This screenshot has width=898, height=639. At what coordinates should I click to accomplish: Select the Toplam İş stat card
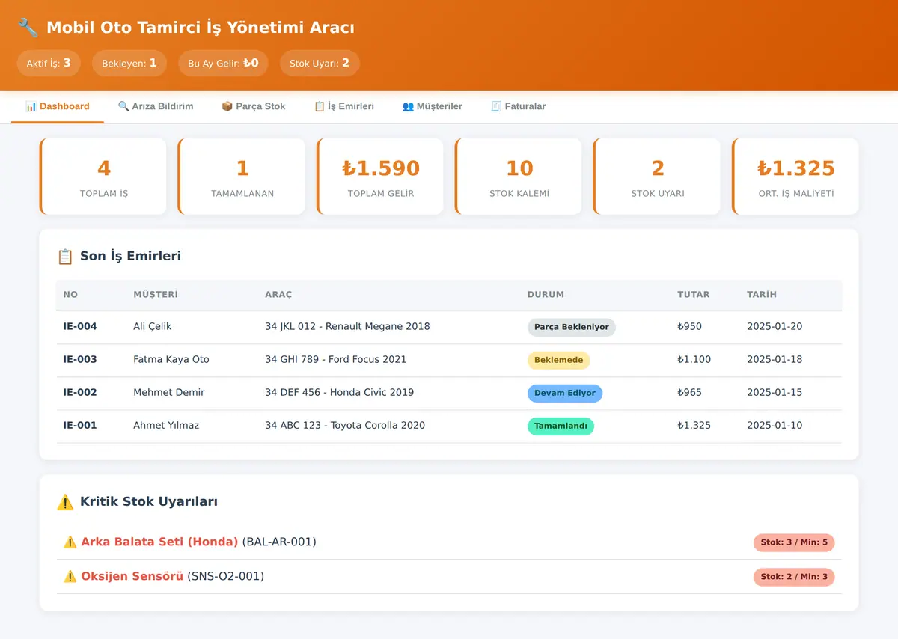click(103, 177)
